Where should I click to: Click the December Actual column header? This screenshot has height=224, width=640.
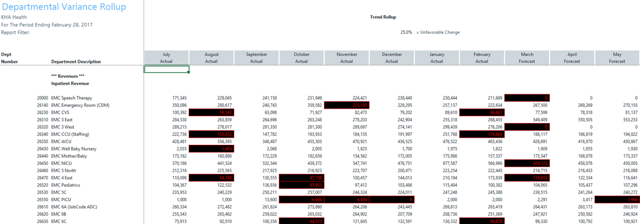coord(392,58)
